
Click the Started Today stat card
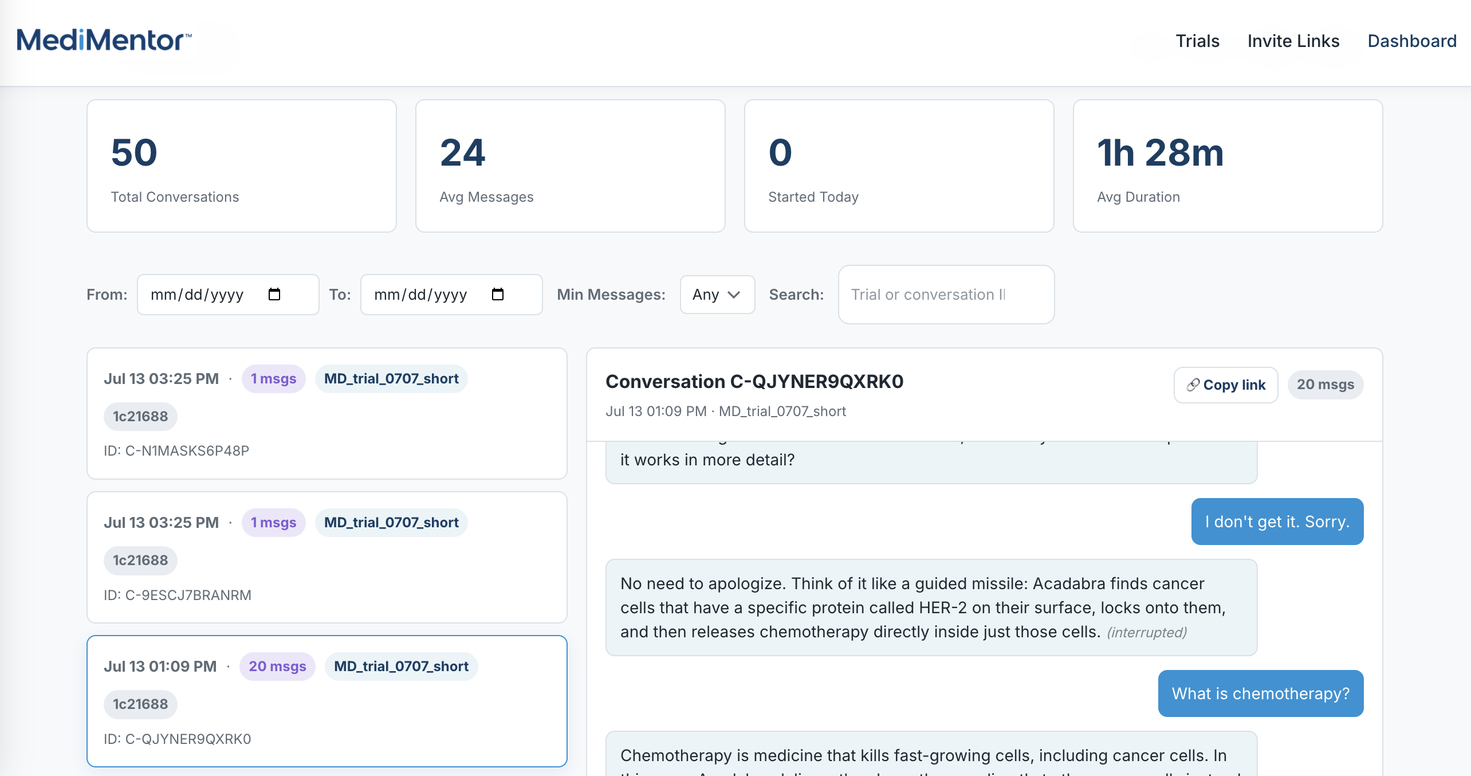click(x=899, y=166)
